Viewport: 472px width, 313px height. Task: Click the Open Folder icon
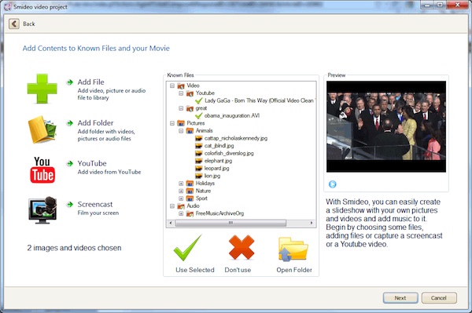pos(293,249)
